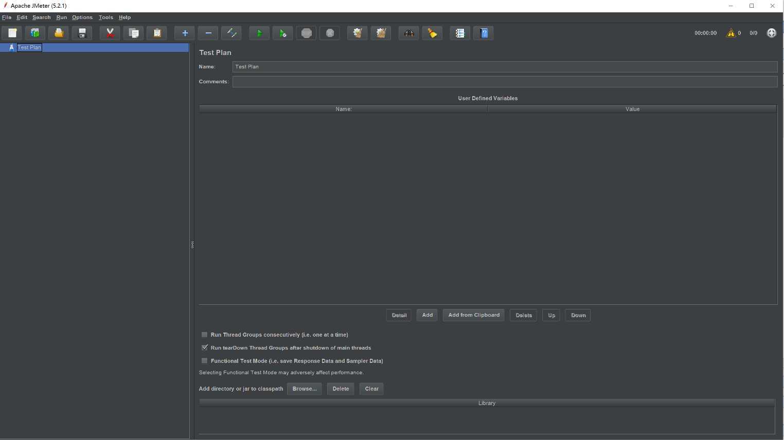Click the Open file folder icon

[59, 33]
